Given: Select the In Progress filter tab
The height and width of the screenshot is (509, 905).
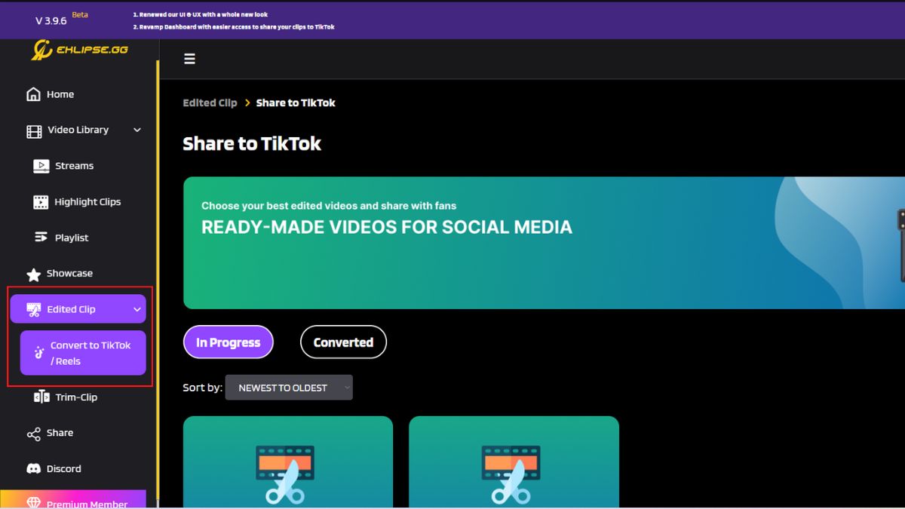Looking at the screenshot, I should tap(228, 342).
